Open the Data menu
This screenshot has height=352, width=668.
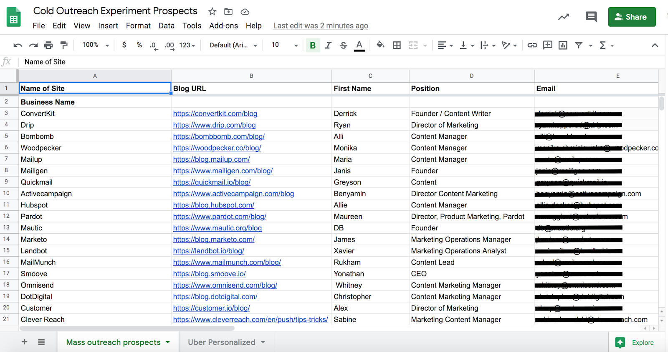(x=167, y=26)
